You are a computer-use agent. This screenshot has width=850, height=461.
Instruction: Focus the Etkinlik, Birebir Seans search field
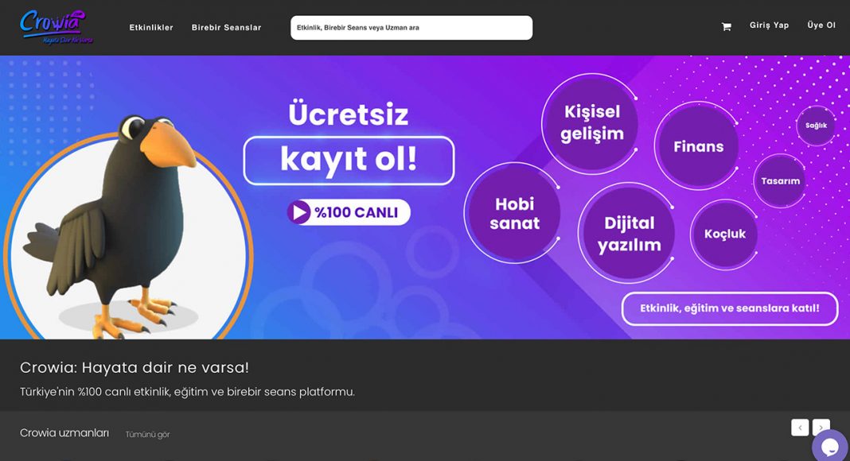click(411, 28)
